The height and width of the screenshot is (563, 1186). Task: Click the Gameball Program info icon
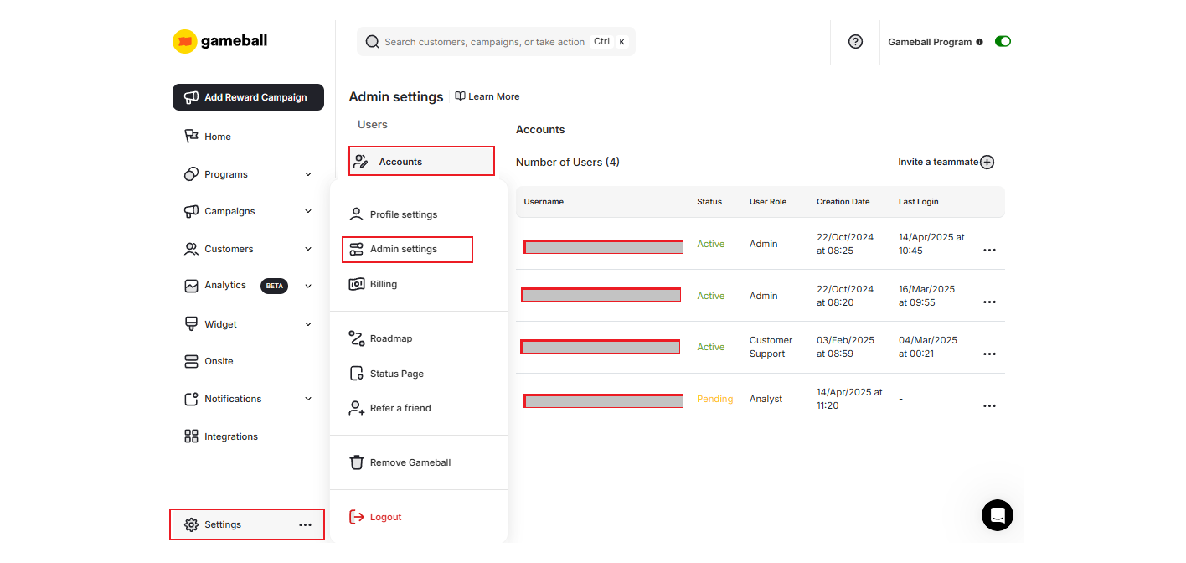pos(980,42)
